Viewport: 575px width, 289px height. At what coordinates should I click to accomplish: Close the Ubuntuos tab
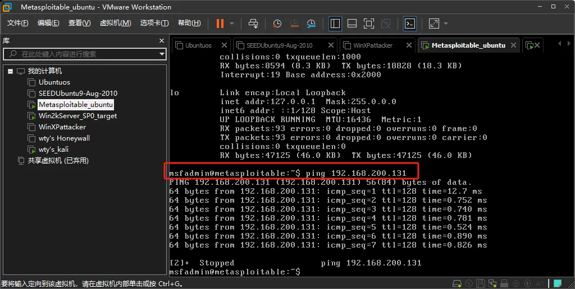(x=224, y=45)
